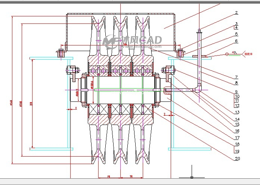Click the MF CAD watermark logo
The image size is (260, 185).
pyautogui.click(x=132, y=41)
